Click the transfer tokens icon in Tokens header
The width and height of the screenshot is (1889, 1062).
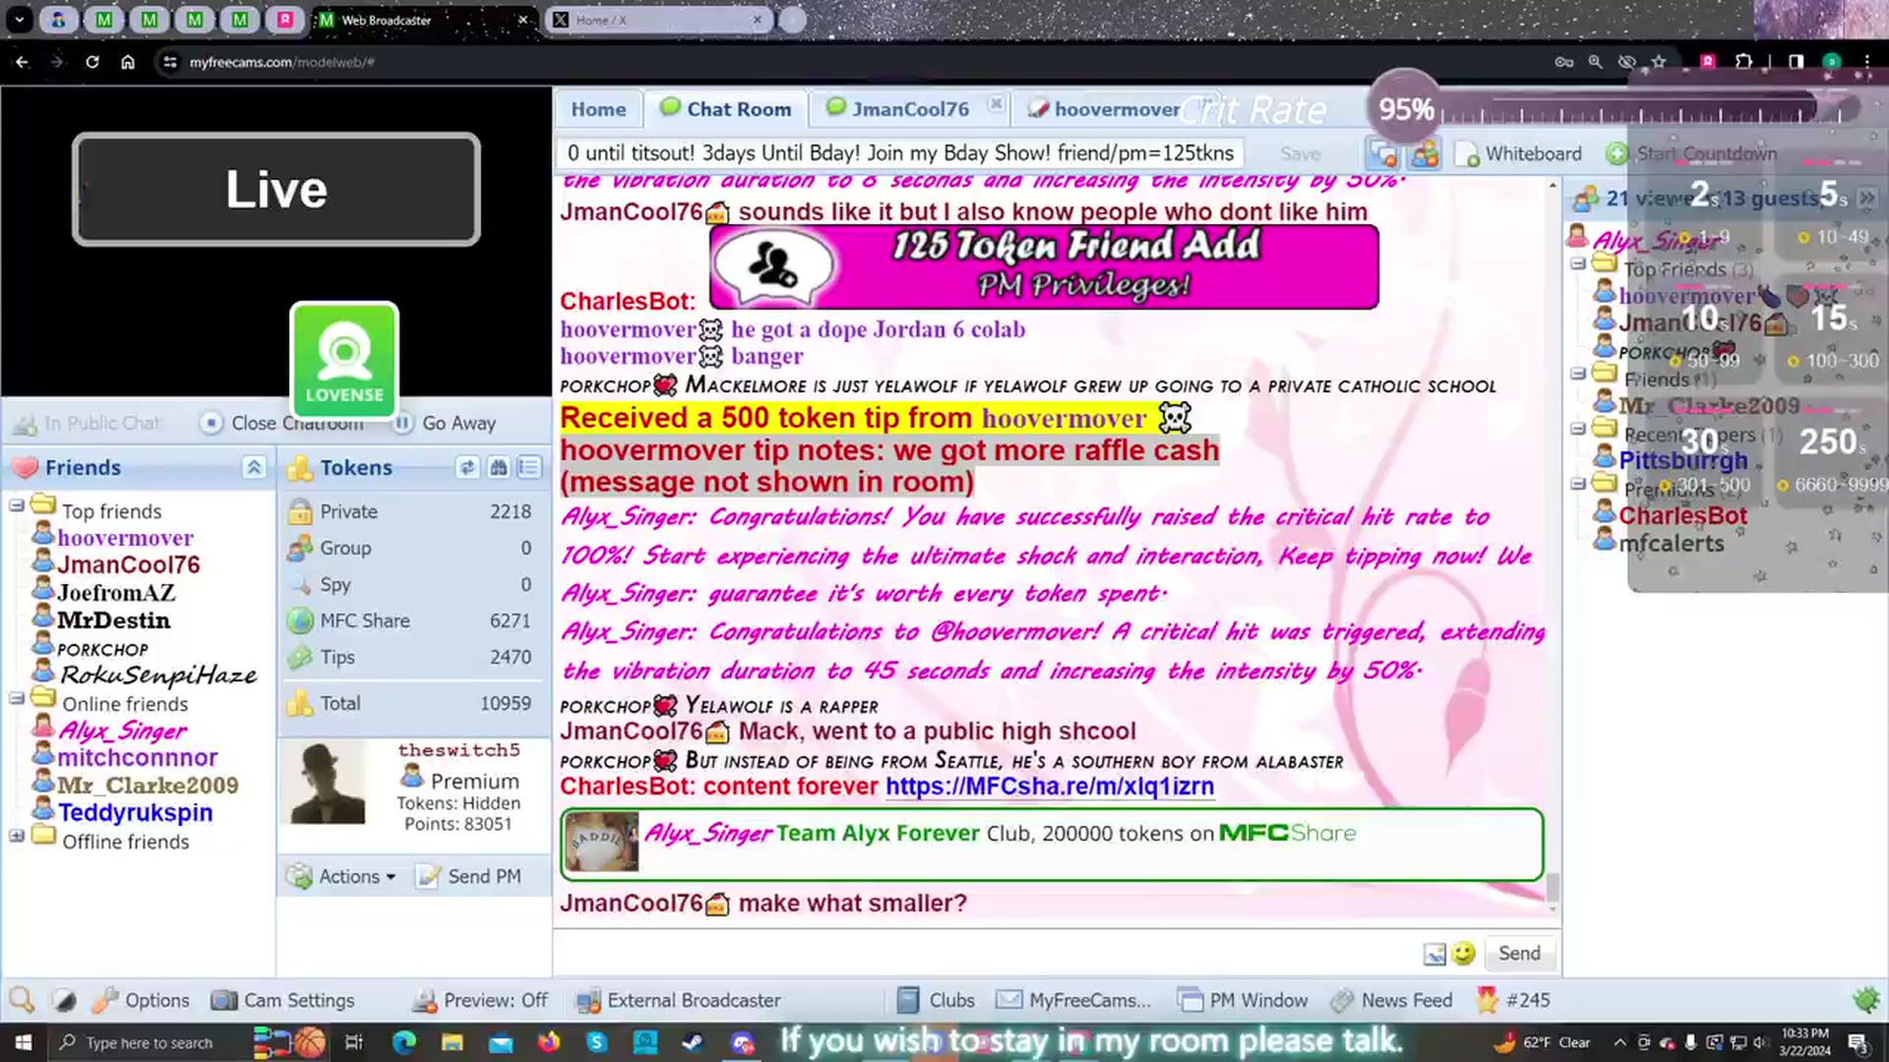point(467,468)
